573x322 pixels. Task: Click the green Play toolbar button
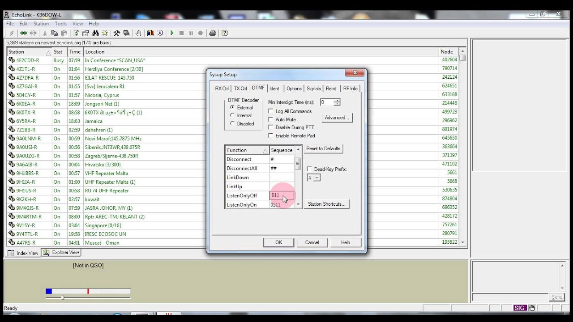pyautogui.click(x=172, y=33)
